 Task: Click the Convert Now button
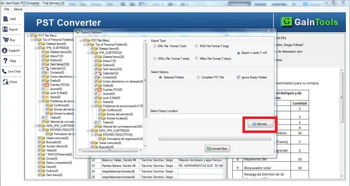point(217,148)
